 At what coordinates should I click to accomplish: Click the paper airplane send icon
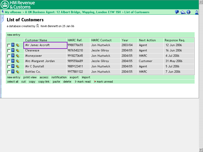tap(183, 12)
